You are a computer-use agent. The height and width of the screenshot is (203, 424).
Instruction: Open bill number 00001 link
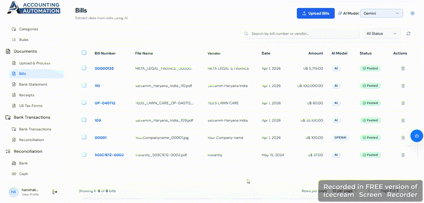click(x=101, y=137)
